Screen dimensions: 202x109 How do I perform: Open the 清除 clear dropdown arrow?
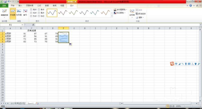coord(143,17)
